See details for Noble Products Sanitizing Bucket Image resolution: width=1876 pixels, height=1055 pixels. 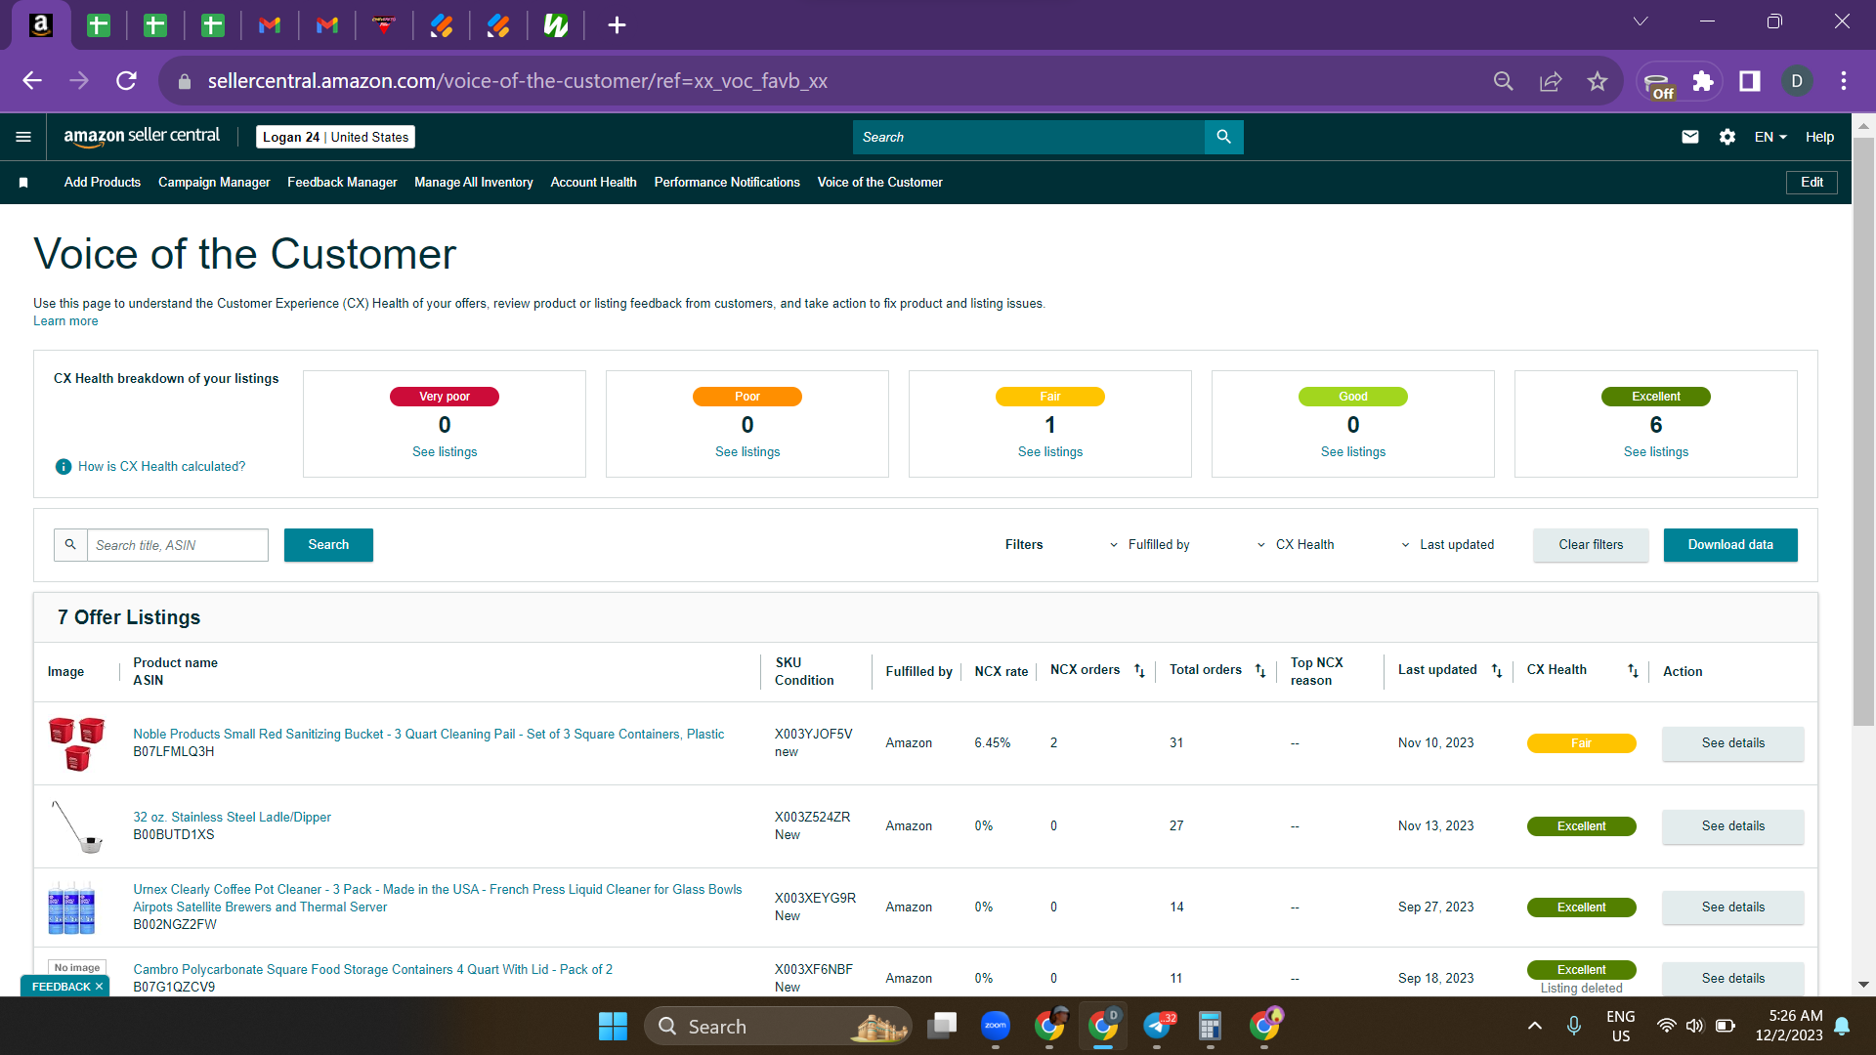click(1732, 743)
